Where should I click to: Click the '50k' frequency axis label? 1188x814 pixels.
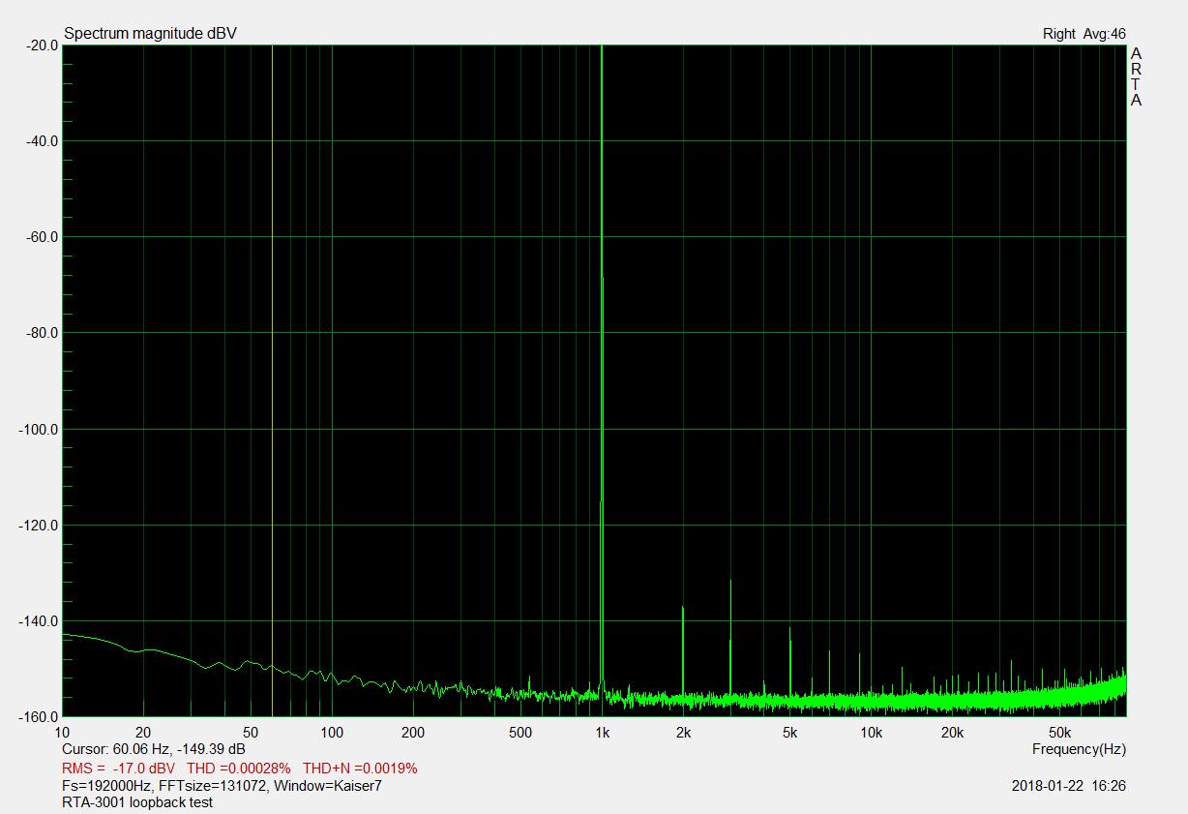click(x=1059, y=733)
